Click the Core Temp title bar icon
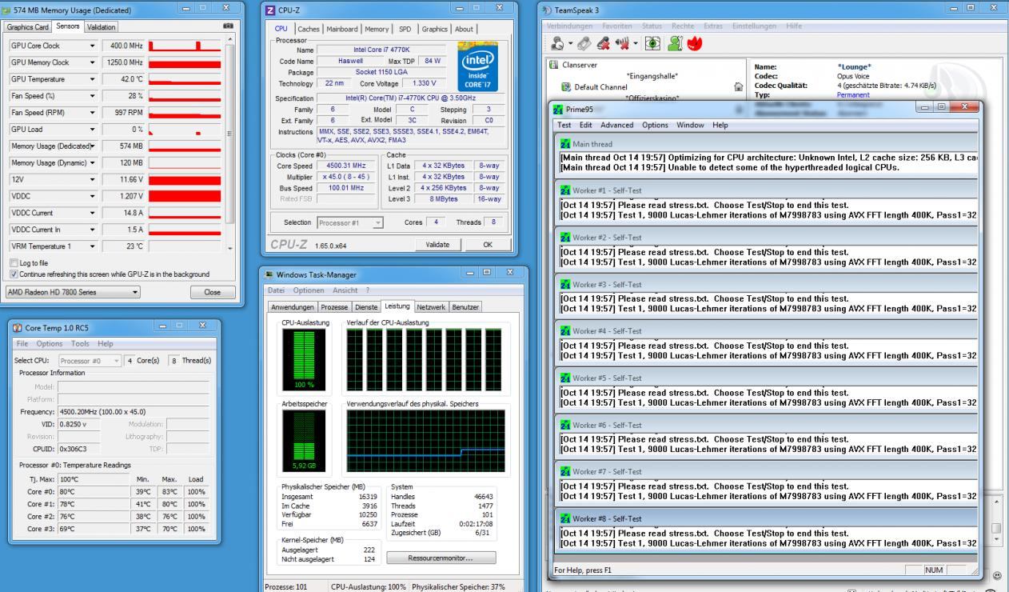The height and width of the screenshot is (592, 1009). pyautogui.click(x=18, y=328)
